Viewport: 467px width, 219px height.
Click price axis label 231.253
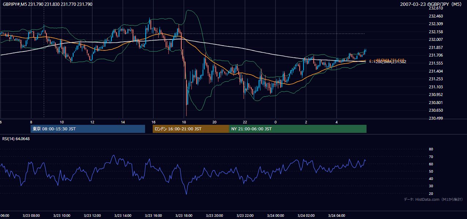click(x=436, y=79)
